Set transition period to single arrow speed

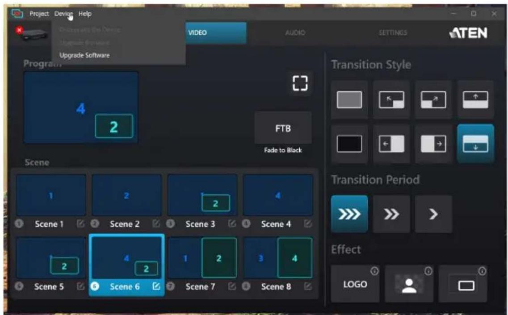click(x=433, y=214)
